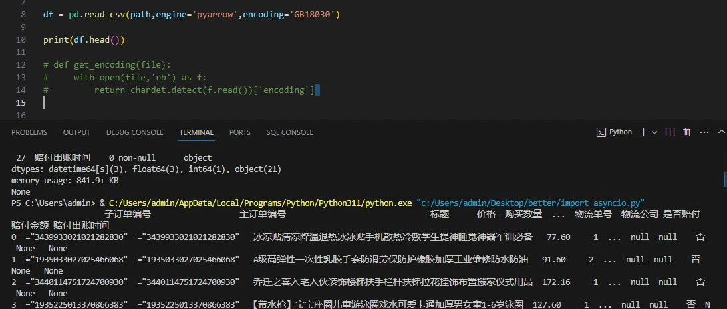Click row 0 product title '冰凉贴清凉降温…'
Screen dimensions: 727x309
pyautogui.click(x=392, y=237)
